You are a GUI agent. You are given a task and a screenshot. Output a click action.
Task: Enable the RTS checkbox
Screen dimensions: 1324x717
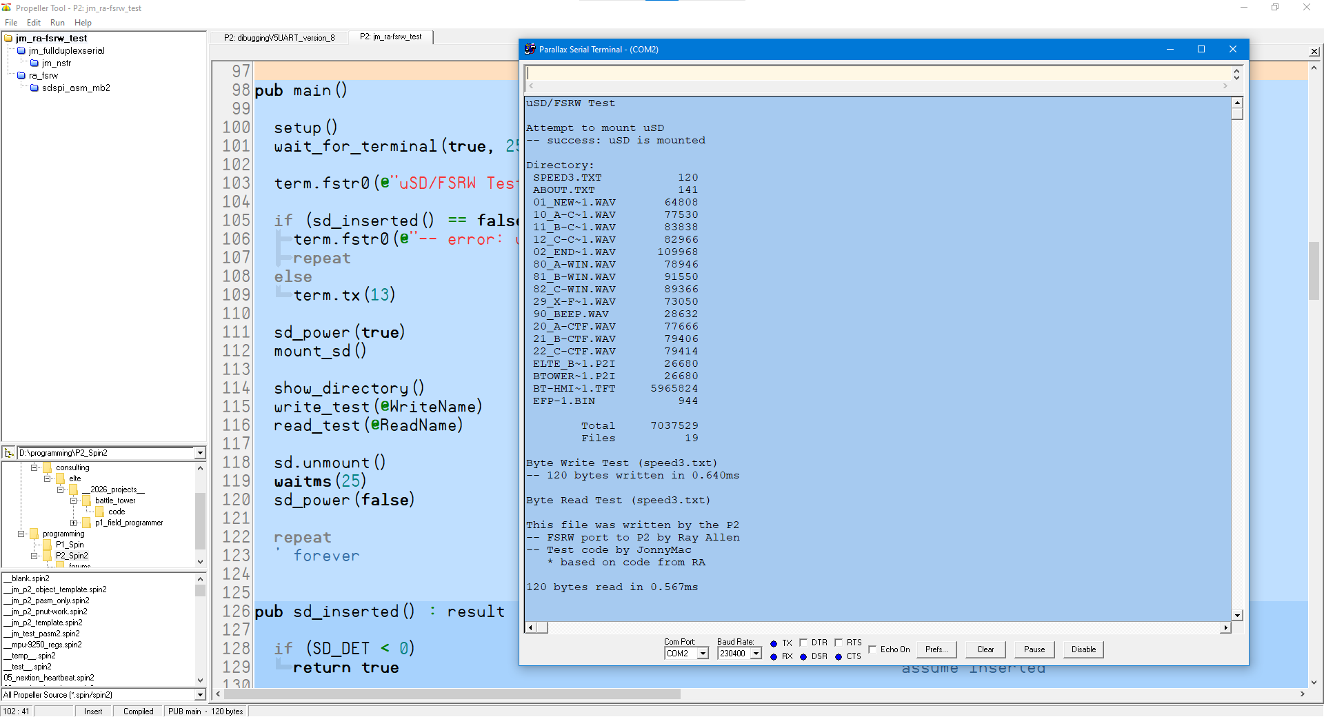tap(839, 643)
